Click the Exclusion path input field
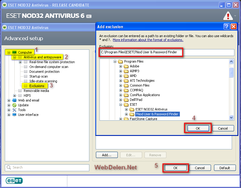The height and width of the screenshot is (188, 241). [167, 52]
